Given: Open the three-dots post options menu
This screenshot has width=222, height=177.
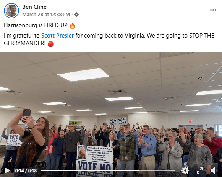Looking at the screenshot, I should 213,10.
